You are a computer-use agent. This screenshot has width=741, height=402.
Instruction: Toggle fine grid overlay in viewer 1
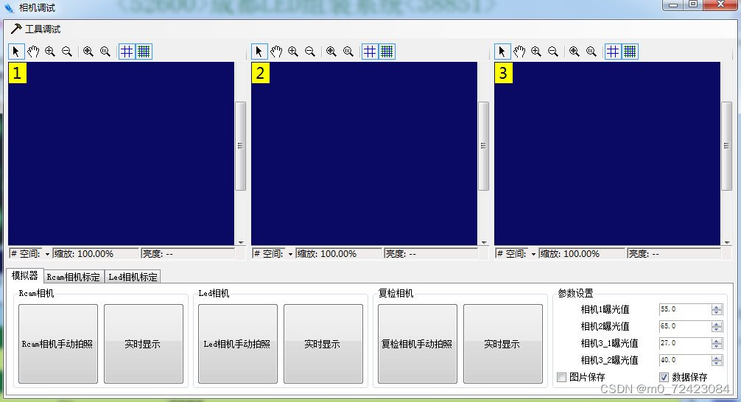144,52
